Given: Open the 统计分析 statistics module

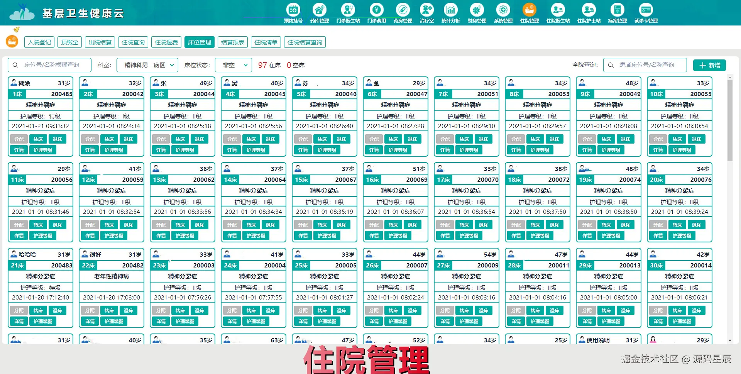Looking at the screenshot, I should (451, 13).
